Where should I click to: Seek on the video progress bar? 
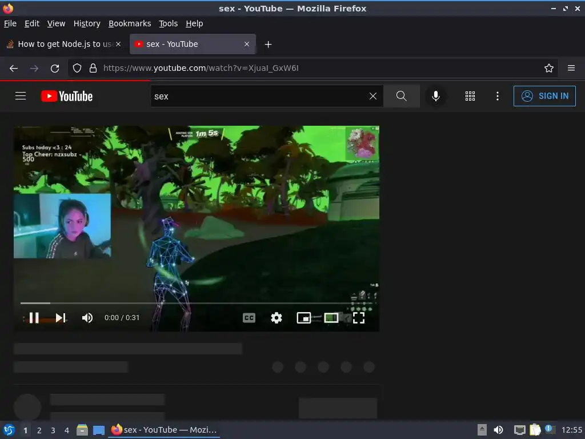coord(197,303)
